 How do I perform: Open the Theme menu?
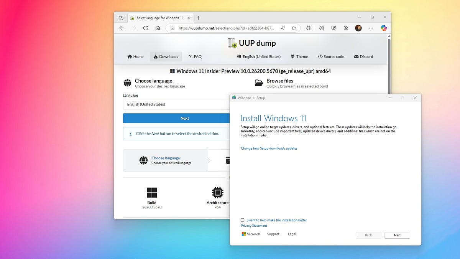(x=299, y=56)
